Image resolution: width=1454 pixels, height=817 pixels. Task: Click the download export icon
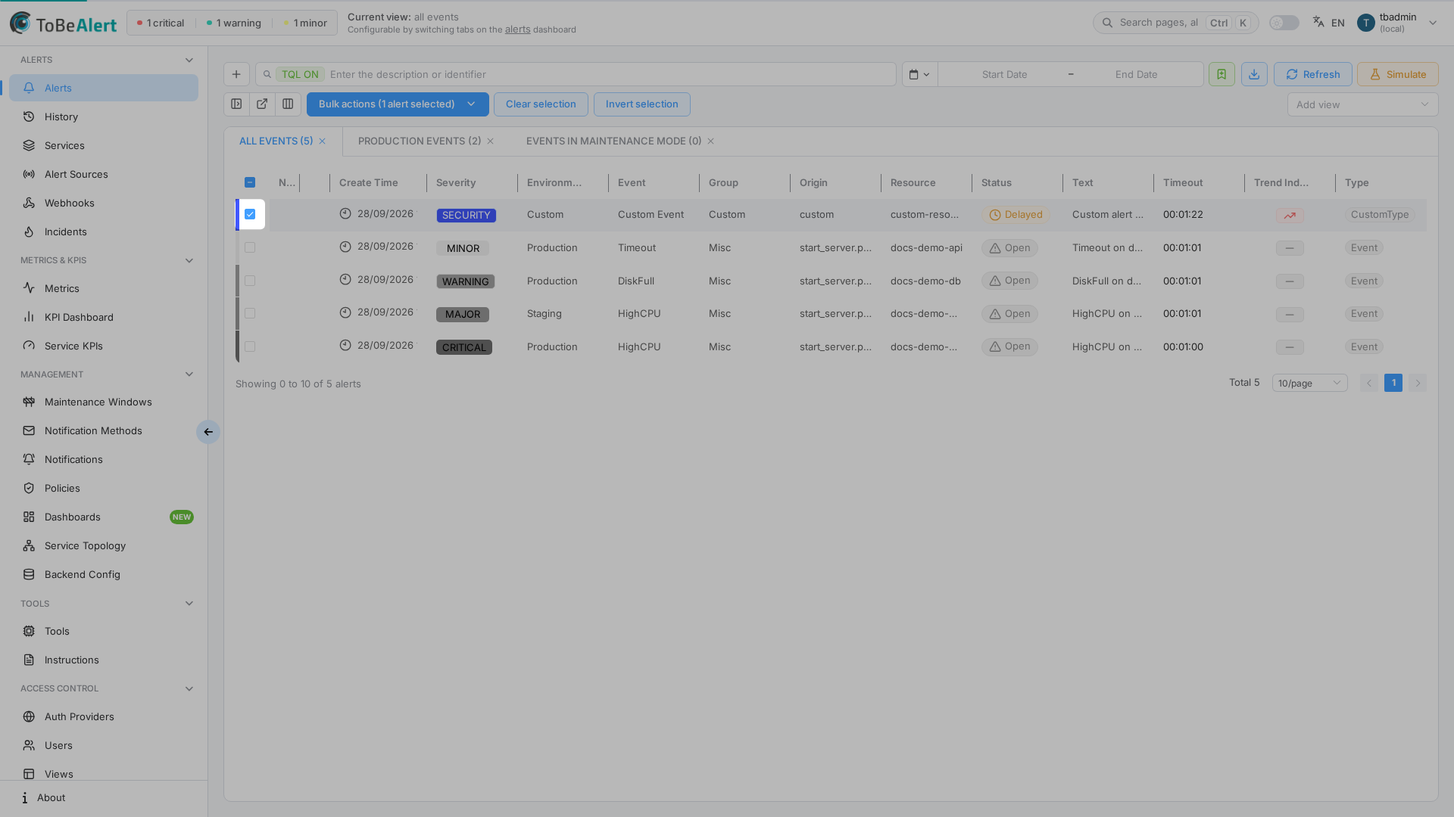pos(1254,74)
